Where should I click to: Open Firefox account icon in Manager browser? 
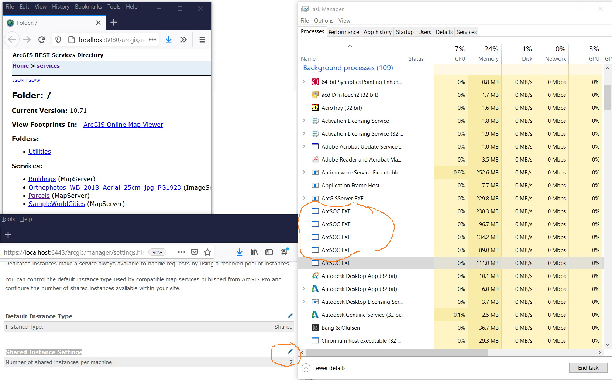[284, 252]
